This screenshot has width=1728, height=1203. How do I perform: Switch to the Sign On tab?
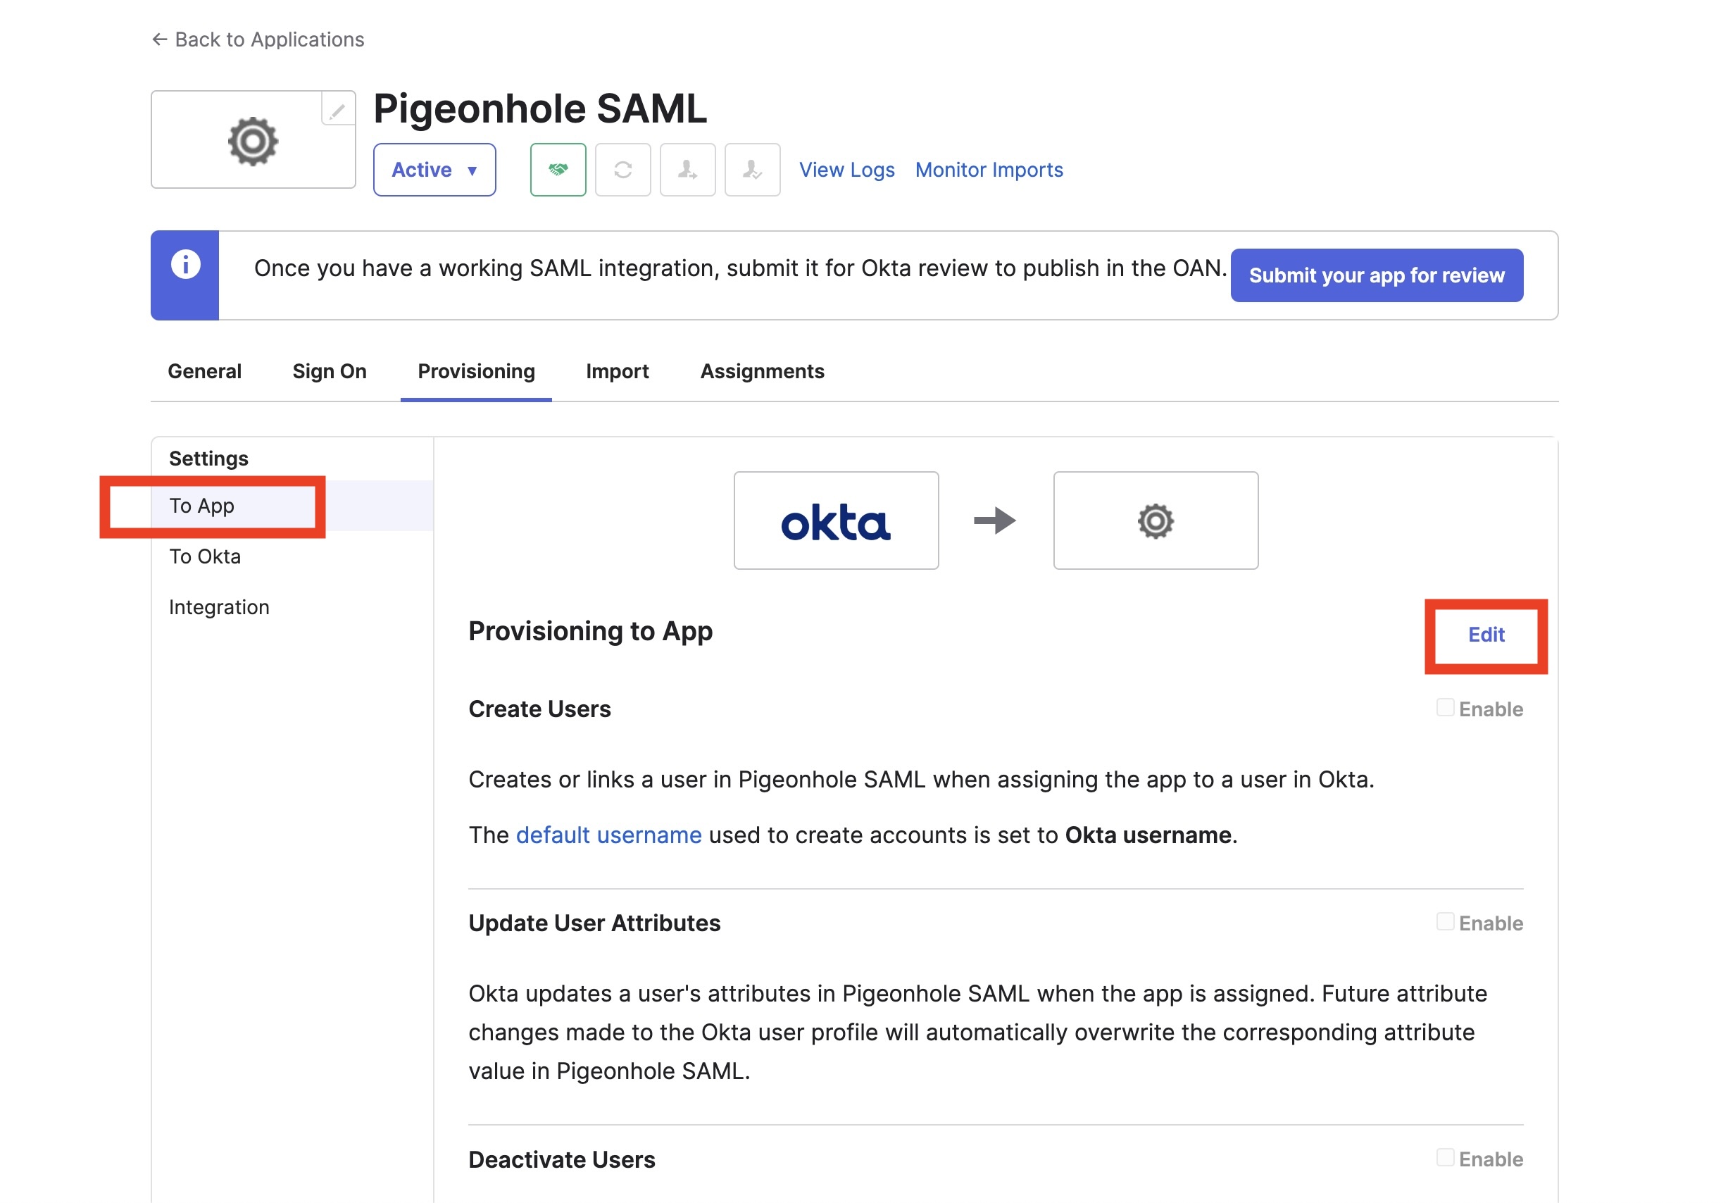coord(330,371)
